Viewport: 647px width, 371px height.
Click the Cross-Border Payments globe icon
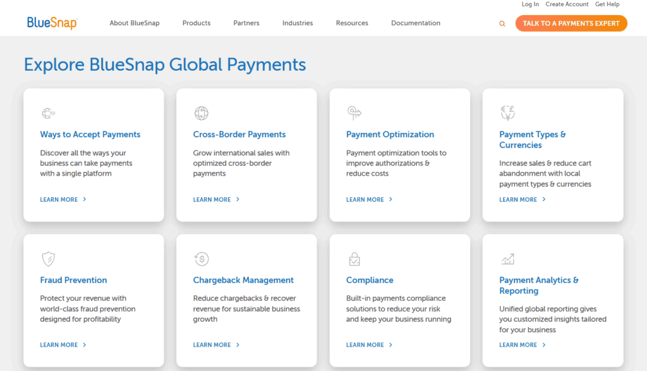202,113
